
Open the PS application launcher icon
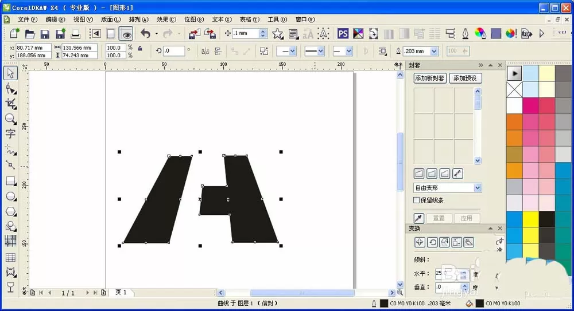[343, 34]
